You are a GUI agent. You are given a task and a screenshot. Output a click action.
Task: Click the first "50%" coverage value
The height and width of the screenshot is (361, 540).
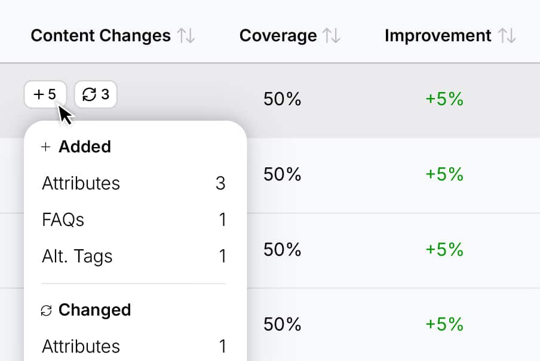tap(282, 99)
